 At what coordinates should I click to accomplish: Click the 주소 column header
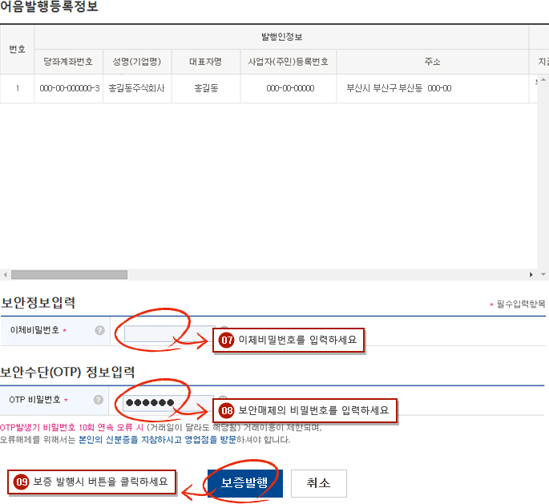click(x=433, y=62)
